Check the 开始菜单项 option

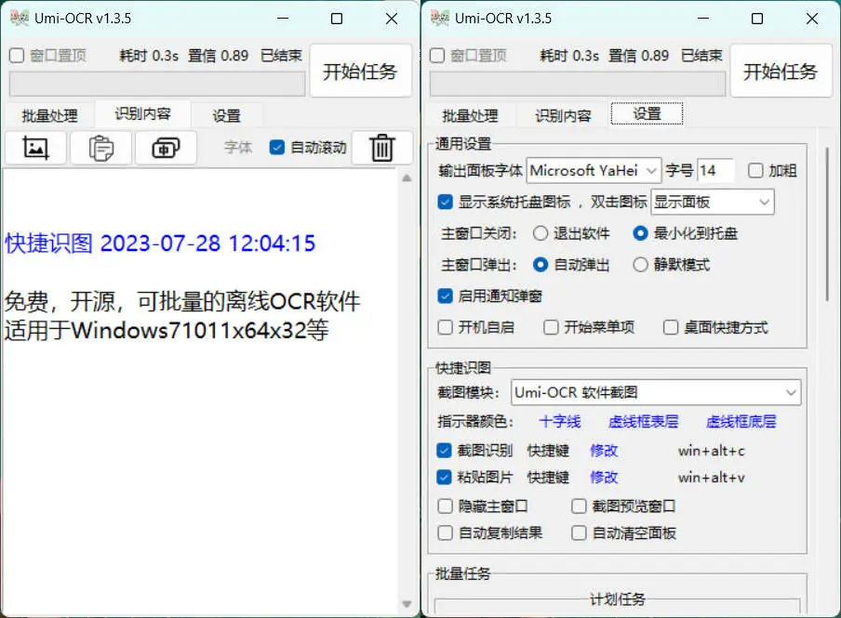551,327
